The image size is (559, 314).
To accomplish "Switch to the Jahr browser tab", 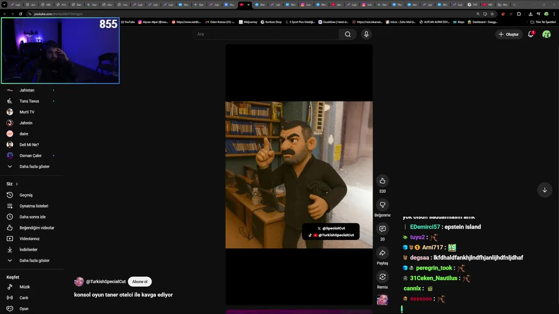I will tap(336, 4).
